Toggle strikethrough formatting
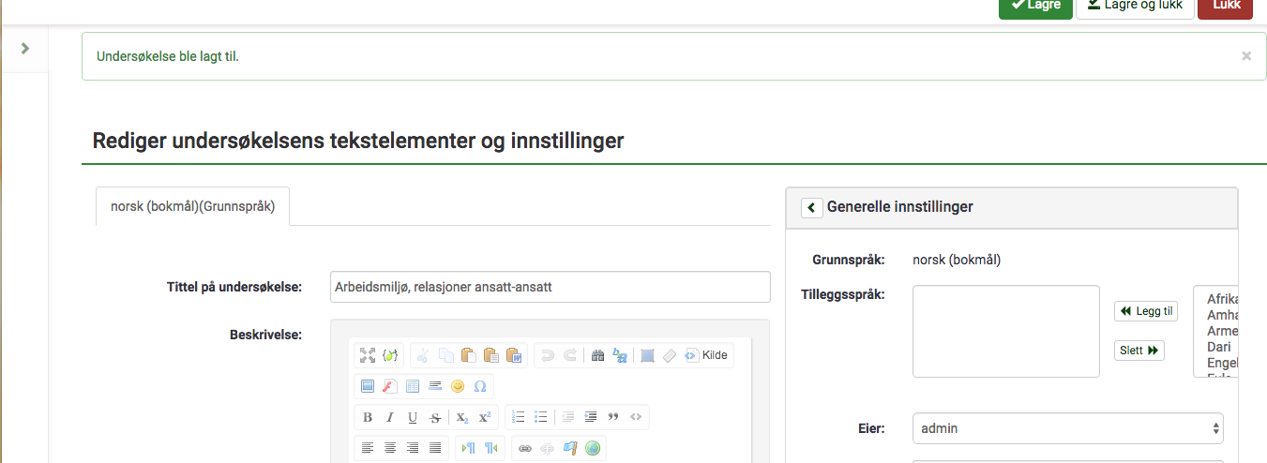This screenshot has width=1267, height=463. [435, 417]
